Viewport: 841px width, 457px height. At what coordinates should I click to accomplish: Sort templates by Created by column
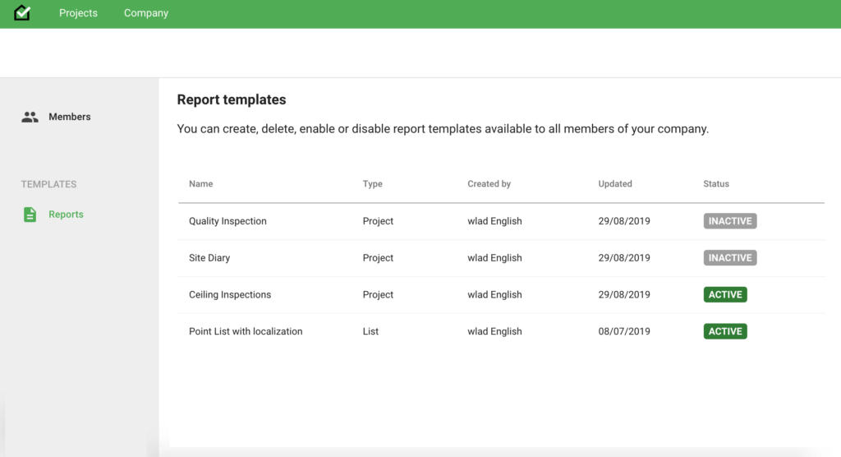[x=489, y=184]
